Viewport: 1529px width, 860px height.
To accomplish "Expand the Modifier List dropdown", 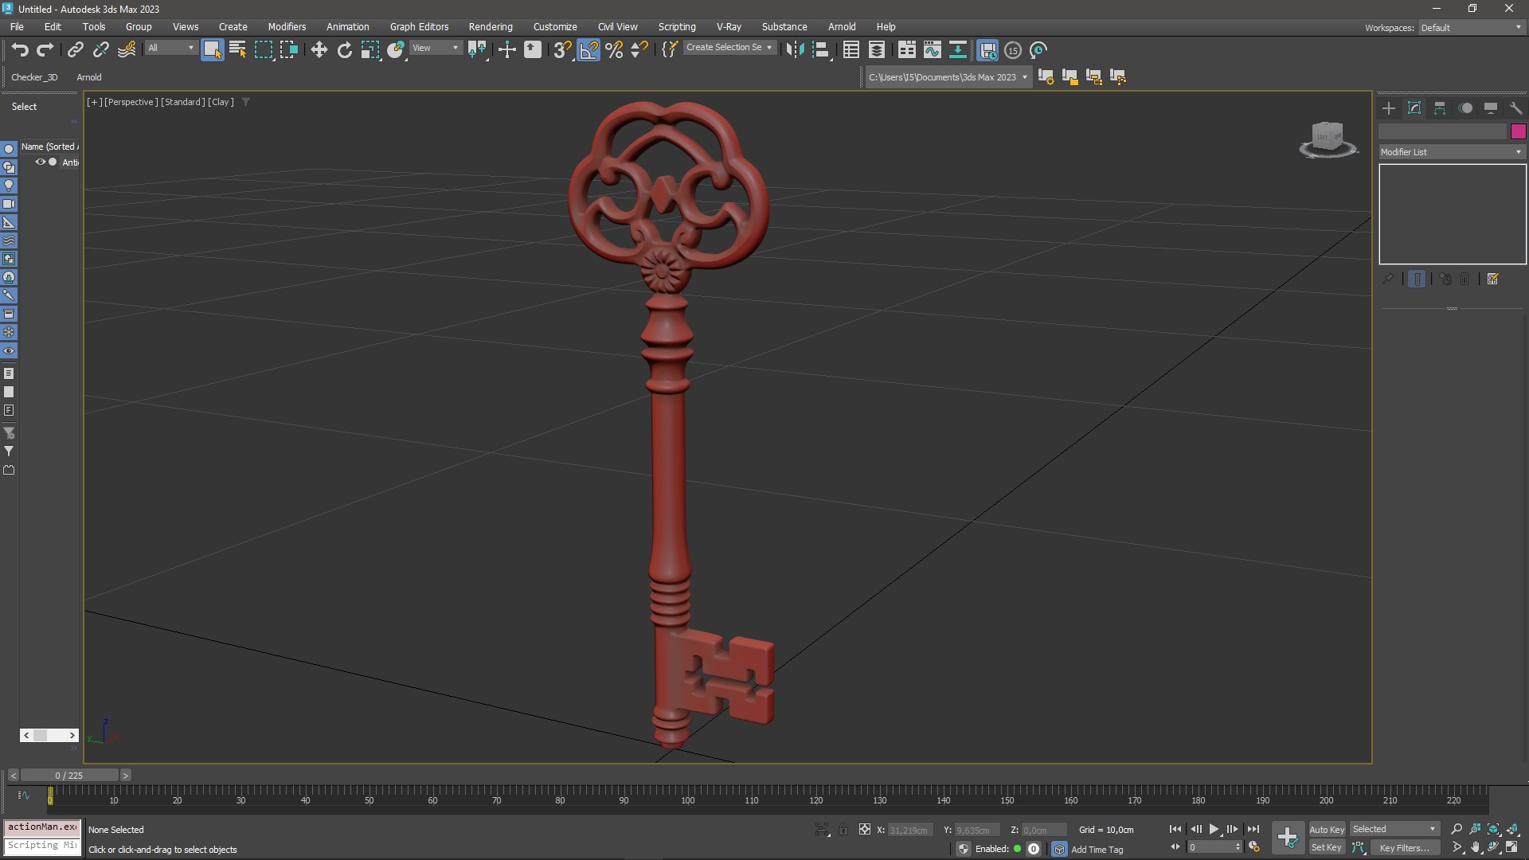I will coord(1452,152).
